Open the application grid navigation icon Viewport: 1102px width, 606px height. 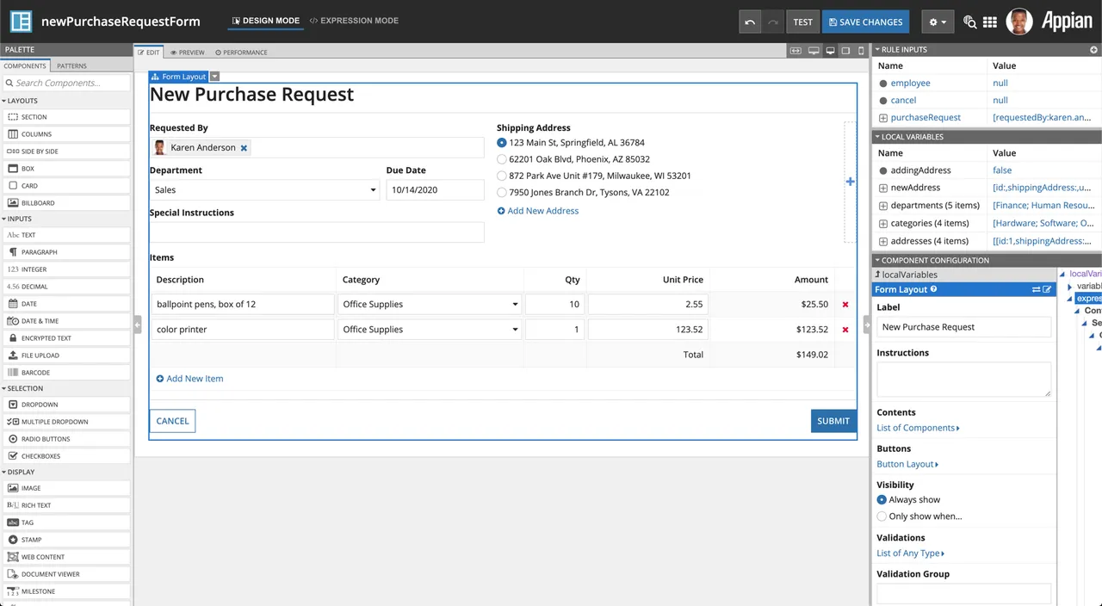(x=990, y=22)
